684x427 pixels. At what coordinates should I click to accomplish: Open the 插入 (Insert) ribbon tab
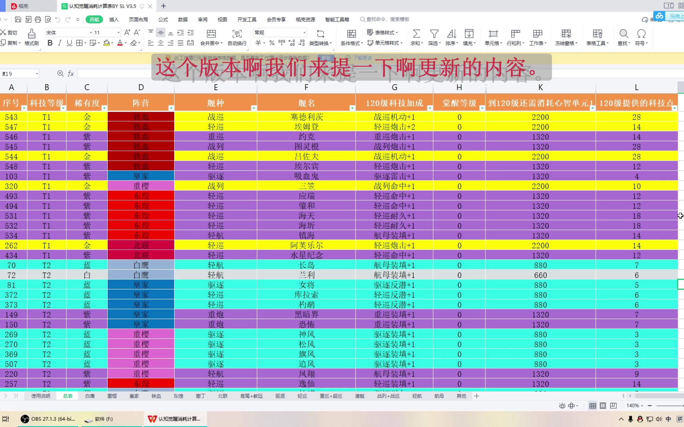114,20
